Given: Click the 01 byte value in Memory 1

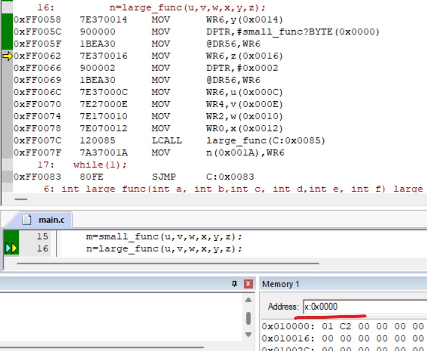Looking at the screenshot, I should coord(327,326).
